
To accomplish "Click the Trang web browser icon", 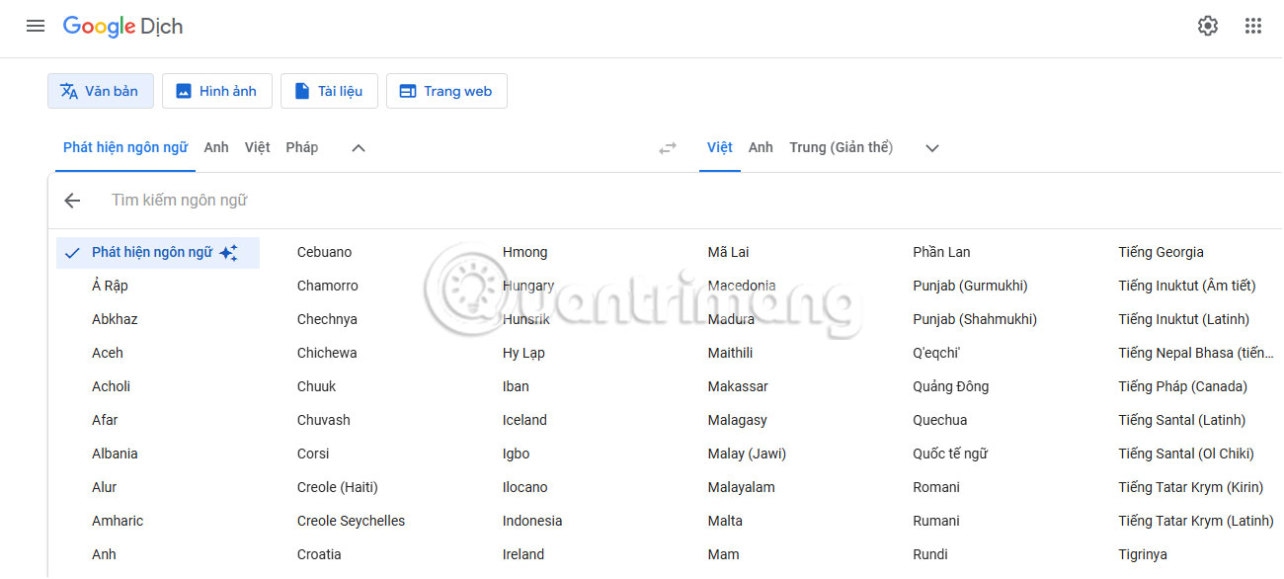I will click(x=407, y=90).
